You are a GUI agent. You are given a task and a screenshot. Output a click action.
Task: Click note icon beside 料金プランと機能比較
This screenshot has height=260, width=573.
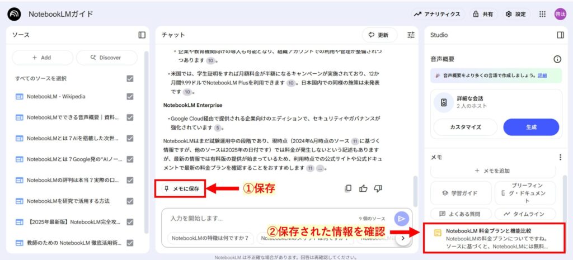pyautogui.click(x=437, y=233)
